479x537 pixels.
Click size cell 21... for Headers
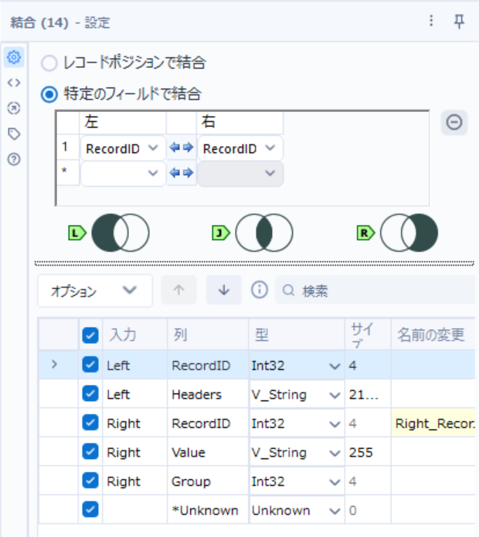click(368, 395)
